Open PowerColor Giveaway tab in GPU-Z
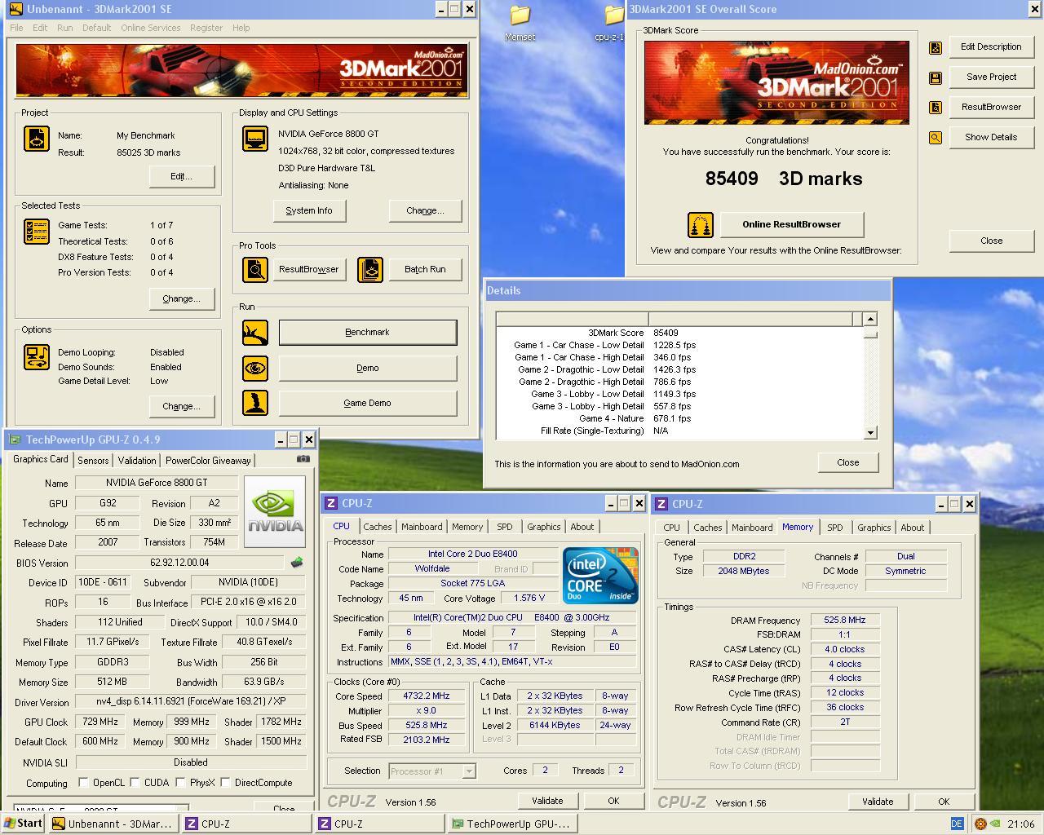 pyautogui.click(x=208, y=461)
